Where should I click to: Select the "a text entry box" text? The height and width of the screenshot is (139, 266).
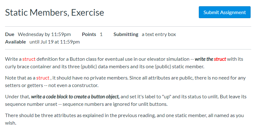click(x=159, y=34)
